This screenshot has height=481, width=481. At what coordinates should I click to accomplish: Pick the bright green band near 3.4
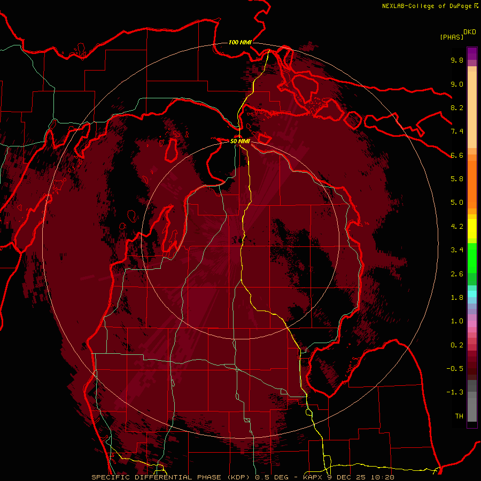tap(472, 258)
